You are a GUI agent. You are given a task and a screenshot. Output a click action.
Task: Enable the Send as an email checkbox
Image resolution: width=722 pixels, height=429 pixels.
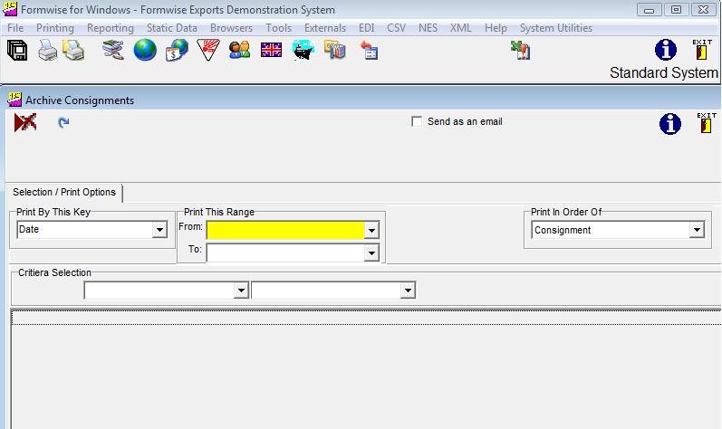click(x=417, y=121)
